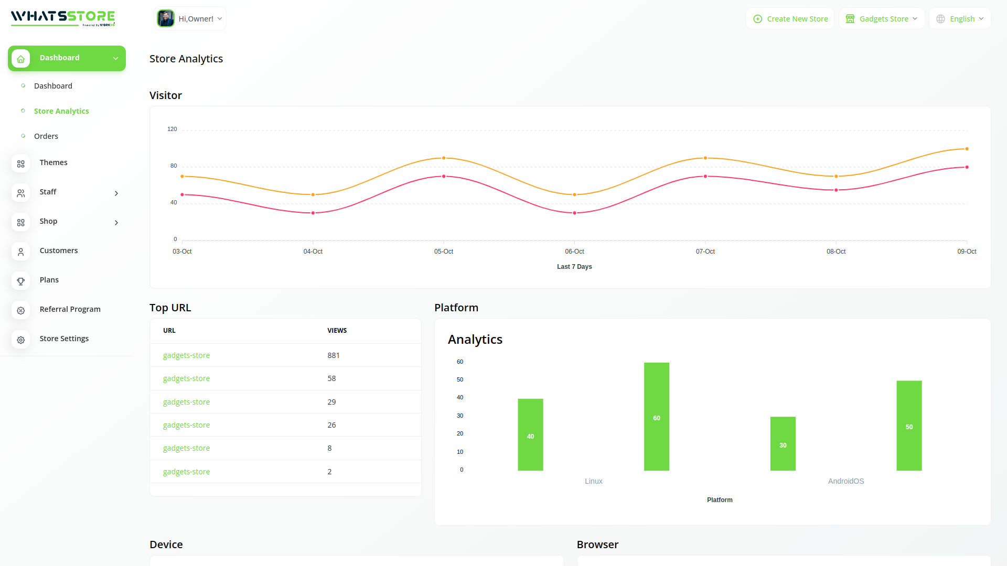Expand the Shop submenu chevron
The image size is (1007, 566).
point(116,223)
